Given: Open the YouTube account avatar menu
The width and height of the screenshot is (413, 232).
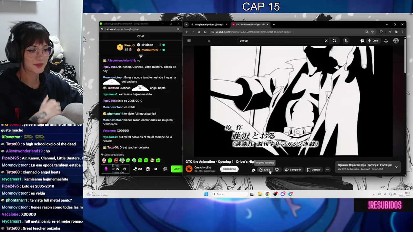Looking at the screenshot, I should (396, 41).
